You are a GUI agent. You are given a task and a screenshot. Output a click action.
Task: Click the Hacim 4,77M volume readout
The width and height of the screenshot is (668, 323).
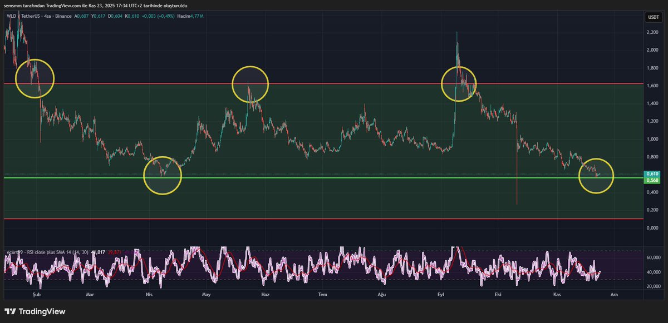tap(190, 16)
